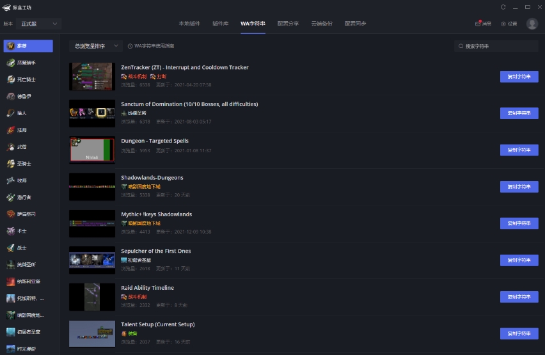Switch to the 插件库 tab
This screenshot has width=545, height=357.
tap(220, 23)
